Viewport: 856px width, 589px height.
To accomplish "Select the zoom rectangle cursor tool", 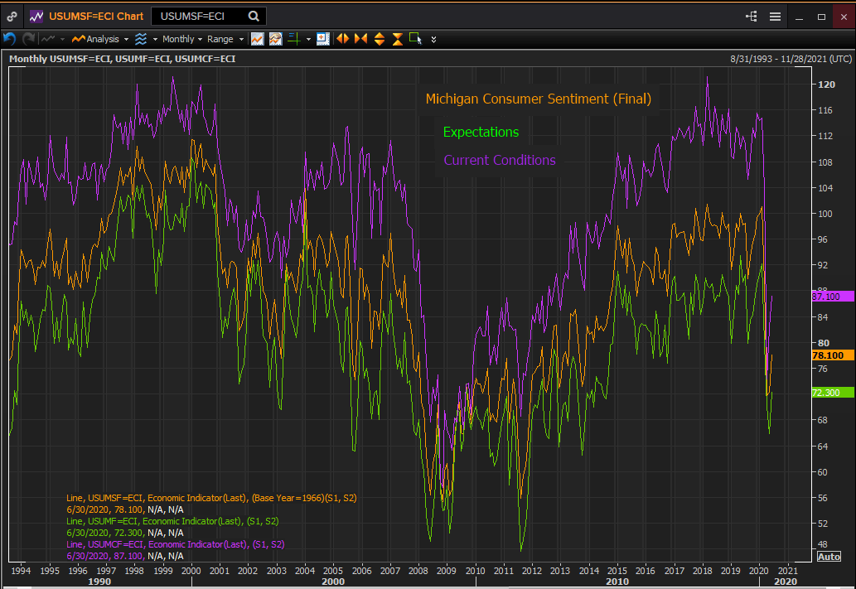I will click(x=415, y=39).
